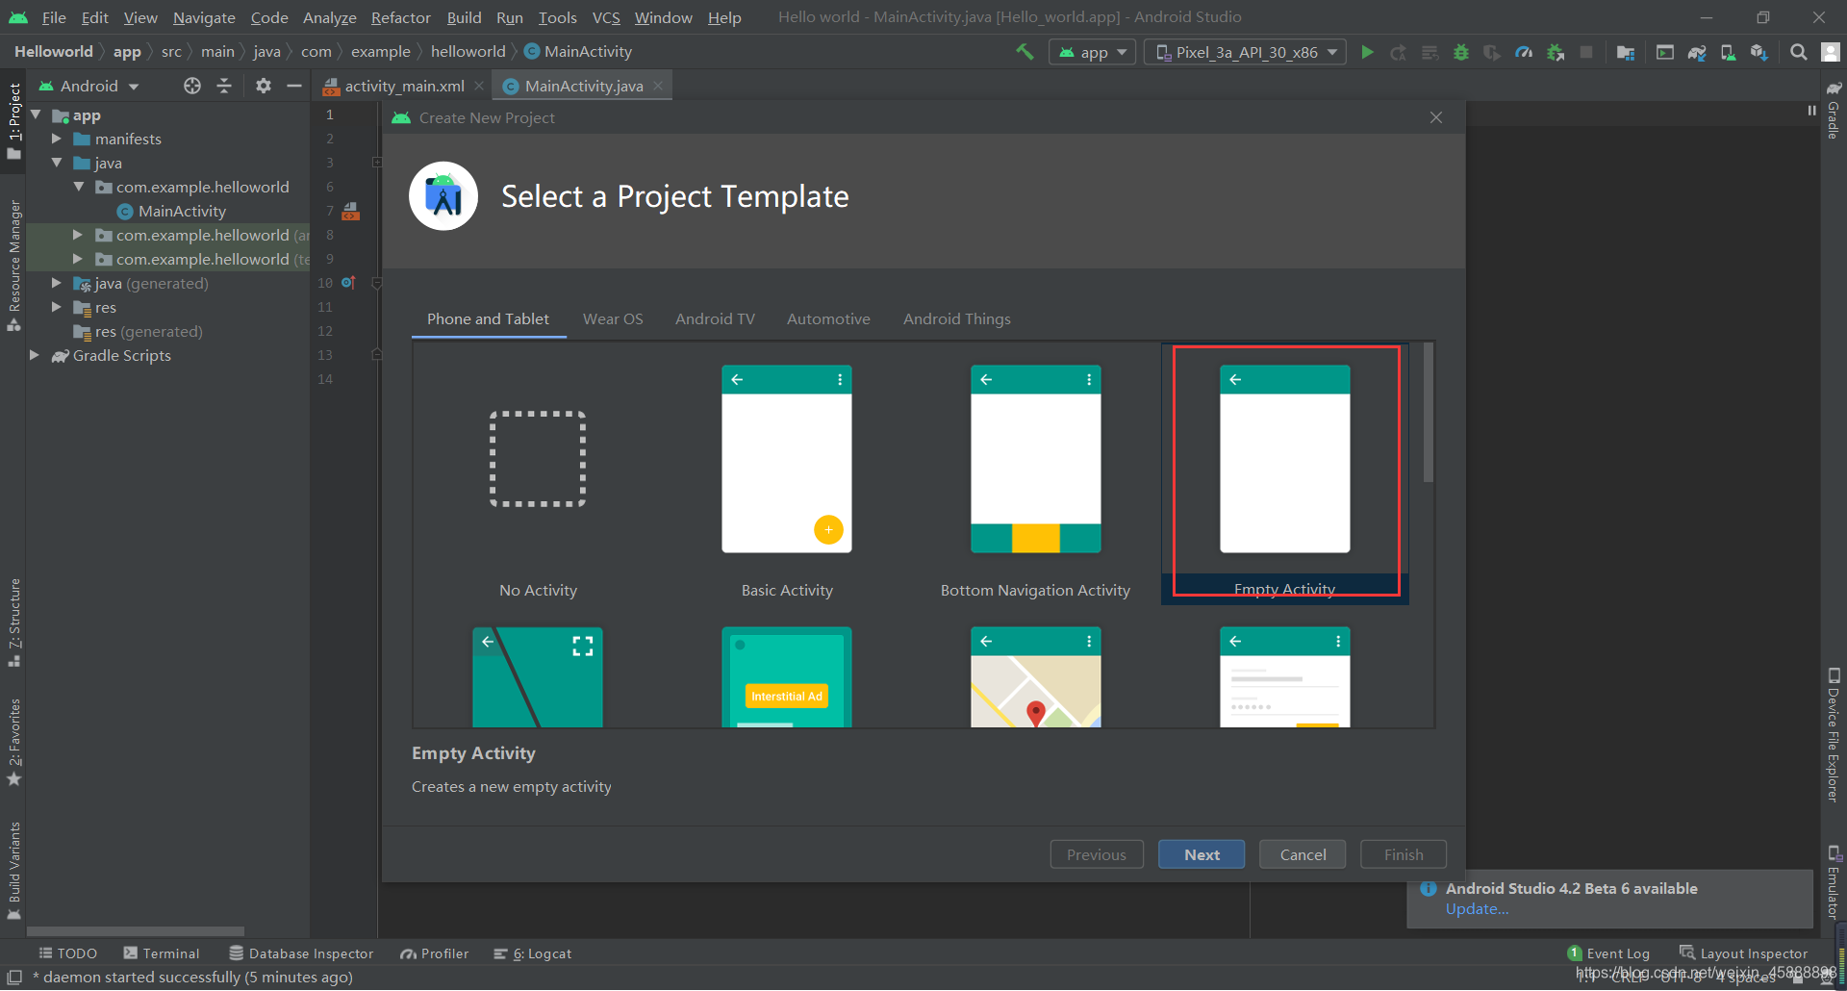Viewport: 1847px width, 991px height.
Task: Open the Emulator sidebar tab
Action: coord(1834,881)
